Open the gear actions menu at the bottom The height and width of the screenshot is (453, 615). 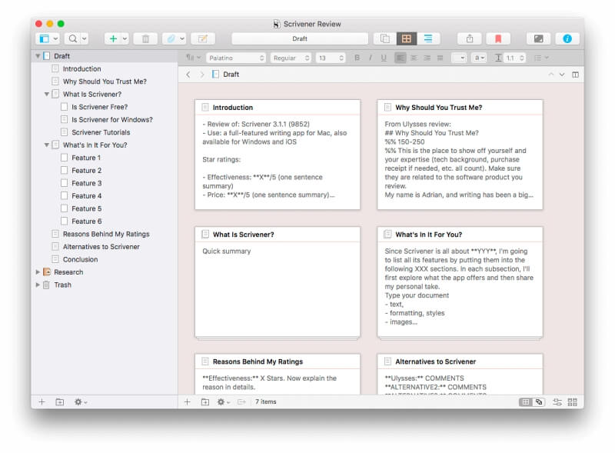[78, 401]
